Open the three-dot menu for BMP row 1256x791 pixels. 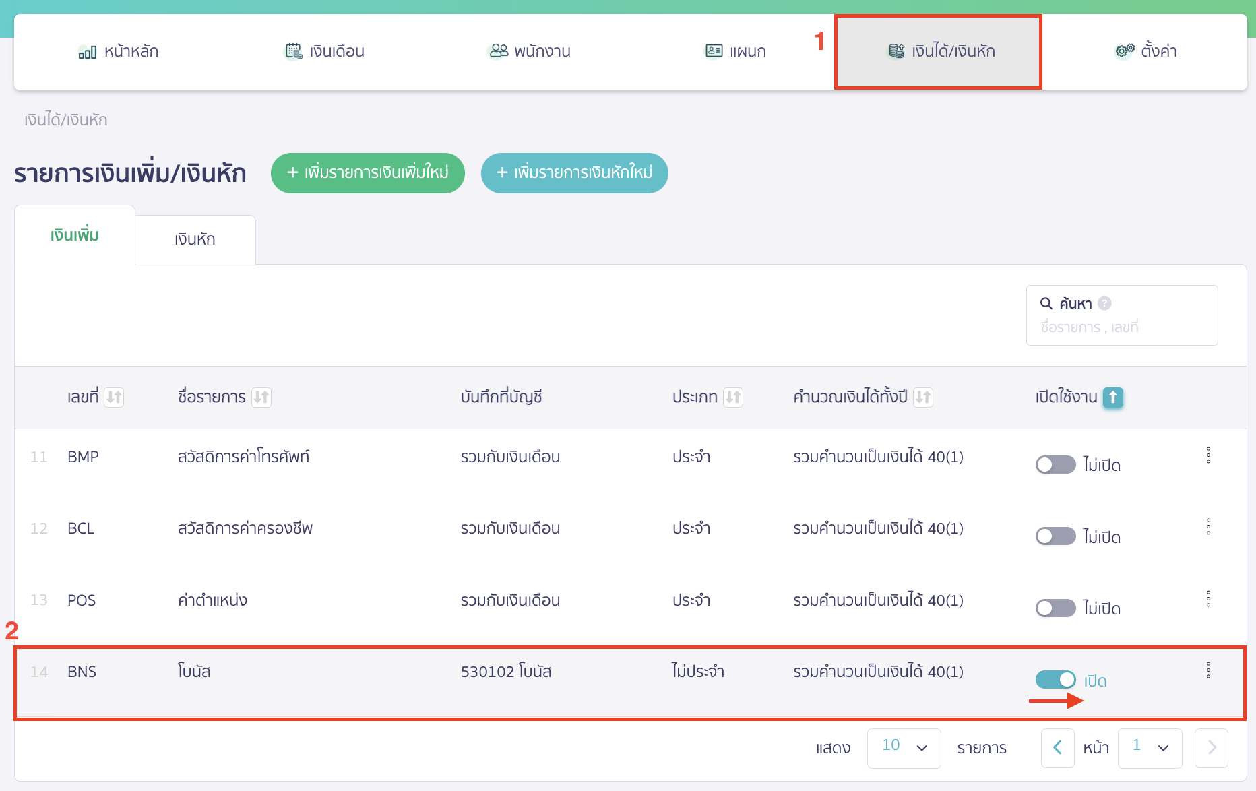pos(1208,455)
